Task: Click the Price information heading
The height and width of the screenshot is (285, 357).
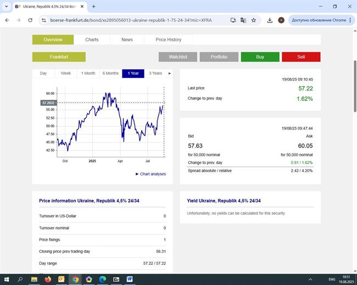Action: point(89,201)
